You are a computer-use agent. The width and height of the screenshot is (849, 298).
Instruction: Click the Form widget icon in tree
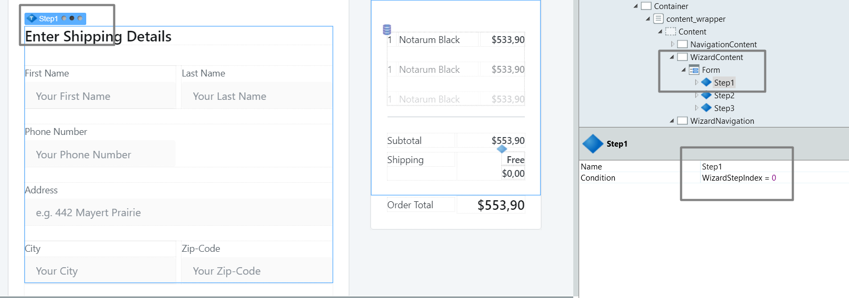(x=694, y=70)
